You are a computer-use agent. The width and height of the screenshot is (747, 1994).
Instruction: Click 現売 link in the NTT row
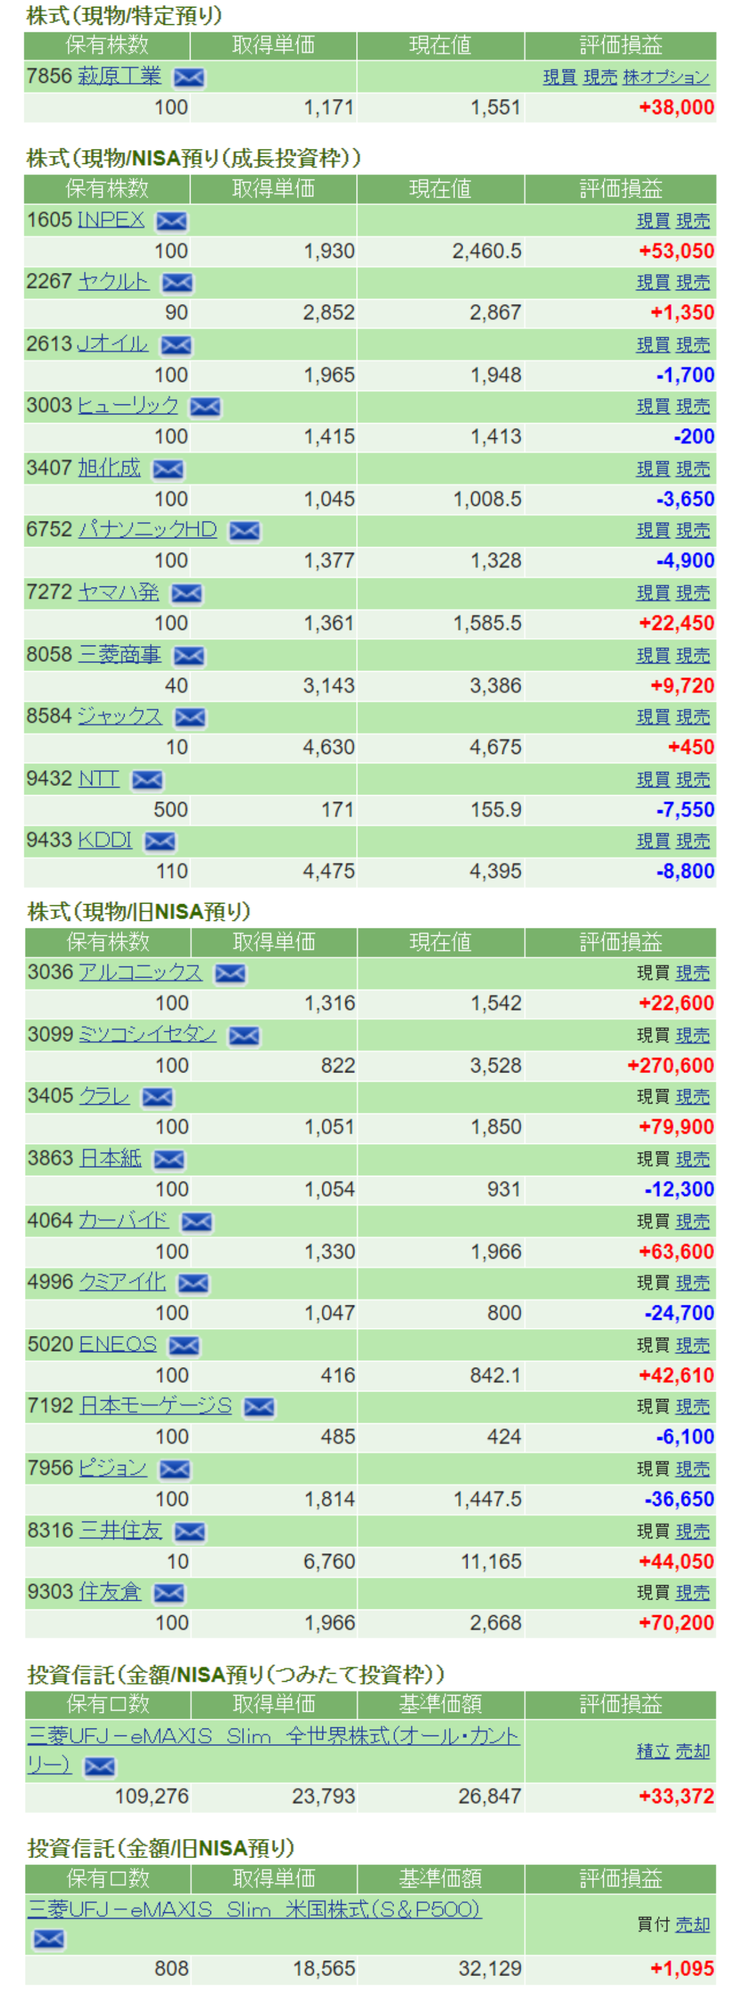tap(692, 780)
